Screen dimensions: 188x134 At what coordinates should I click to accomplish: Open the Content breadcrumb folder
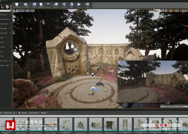pos(24,113)
